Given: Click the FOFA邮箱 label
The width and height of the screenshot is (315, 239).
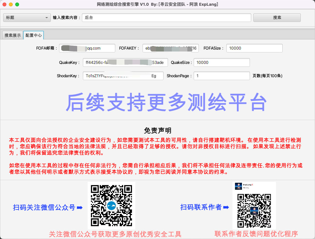Looking at the screenshot, I should pyautogui.click(x=47, y=48).
